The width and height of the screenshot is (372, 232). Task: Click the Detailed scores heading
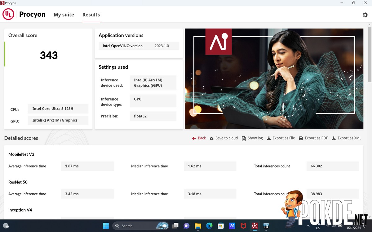pos(21,138)
